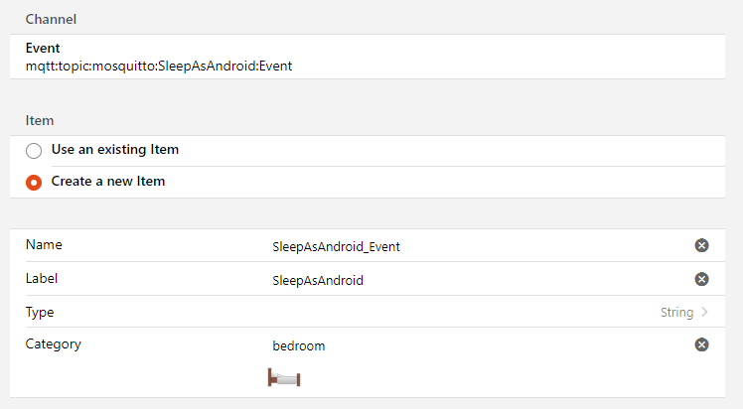Clear the Label field using X icon
743x409 pixels.
(701, 279)
